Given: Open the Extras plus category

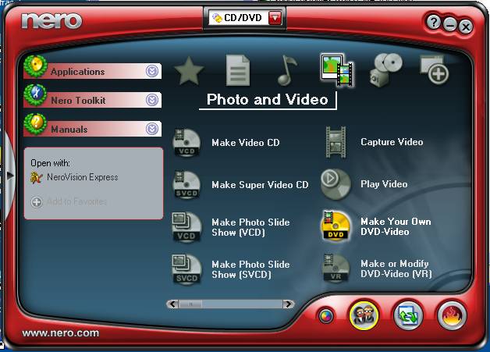Looking at the screenshot, I should (x=435, y=70).
